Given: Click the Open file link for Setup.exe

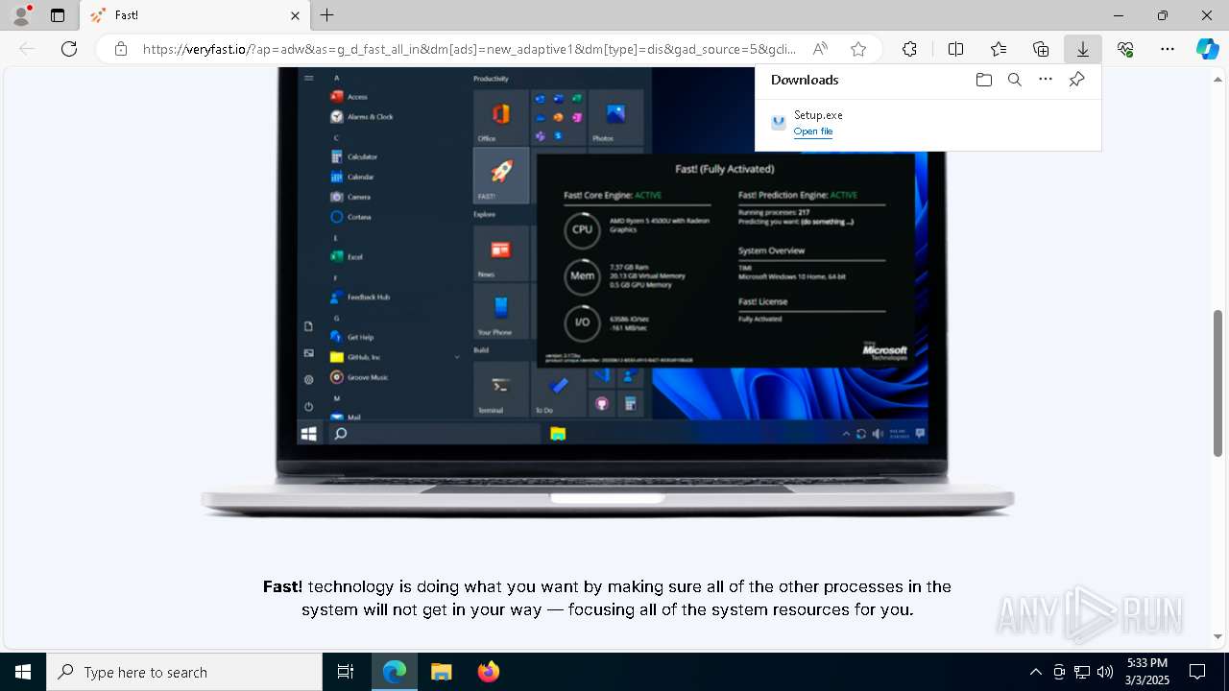Looking at the screenshot, I should 813,131.
